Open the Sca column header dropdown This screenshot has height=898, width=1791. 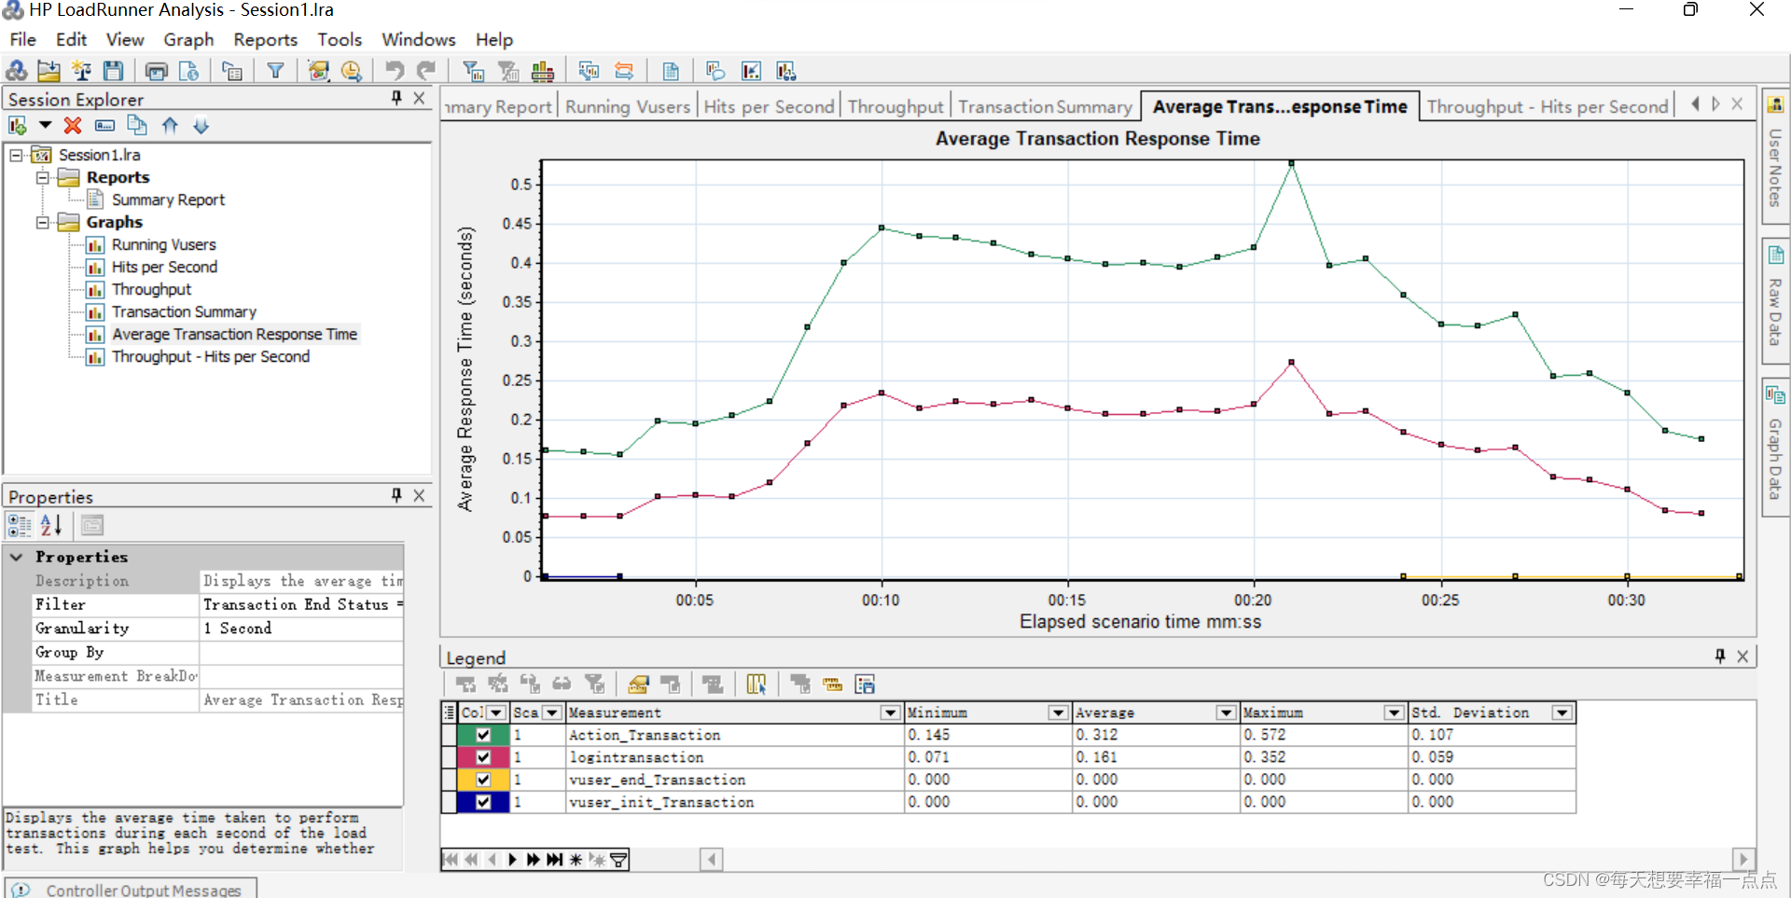pyautogui.click(x=552, y=712)
